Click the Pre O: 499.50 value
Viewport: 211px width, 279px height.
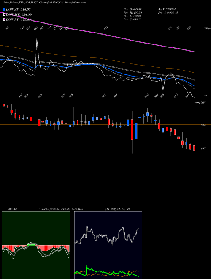(133, 9)
